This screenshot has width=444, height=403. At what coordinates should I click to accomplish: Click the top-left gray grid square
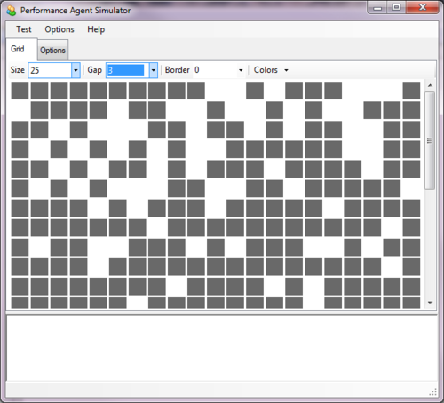20,91
